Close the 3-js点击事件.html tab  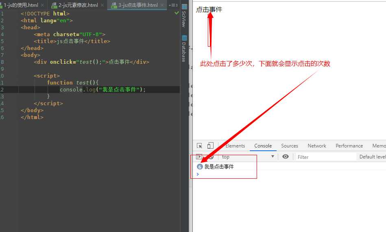tap(162, 5)
